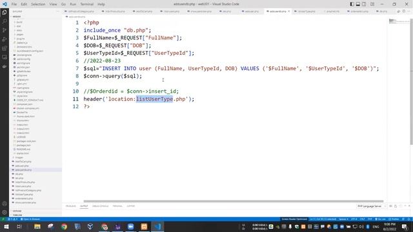Open Windows notification center

(x=405, y=226)
